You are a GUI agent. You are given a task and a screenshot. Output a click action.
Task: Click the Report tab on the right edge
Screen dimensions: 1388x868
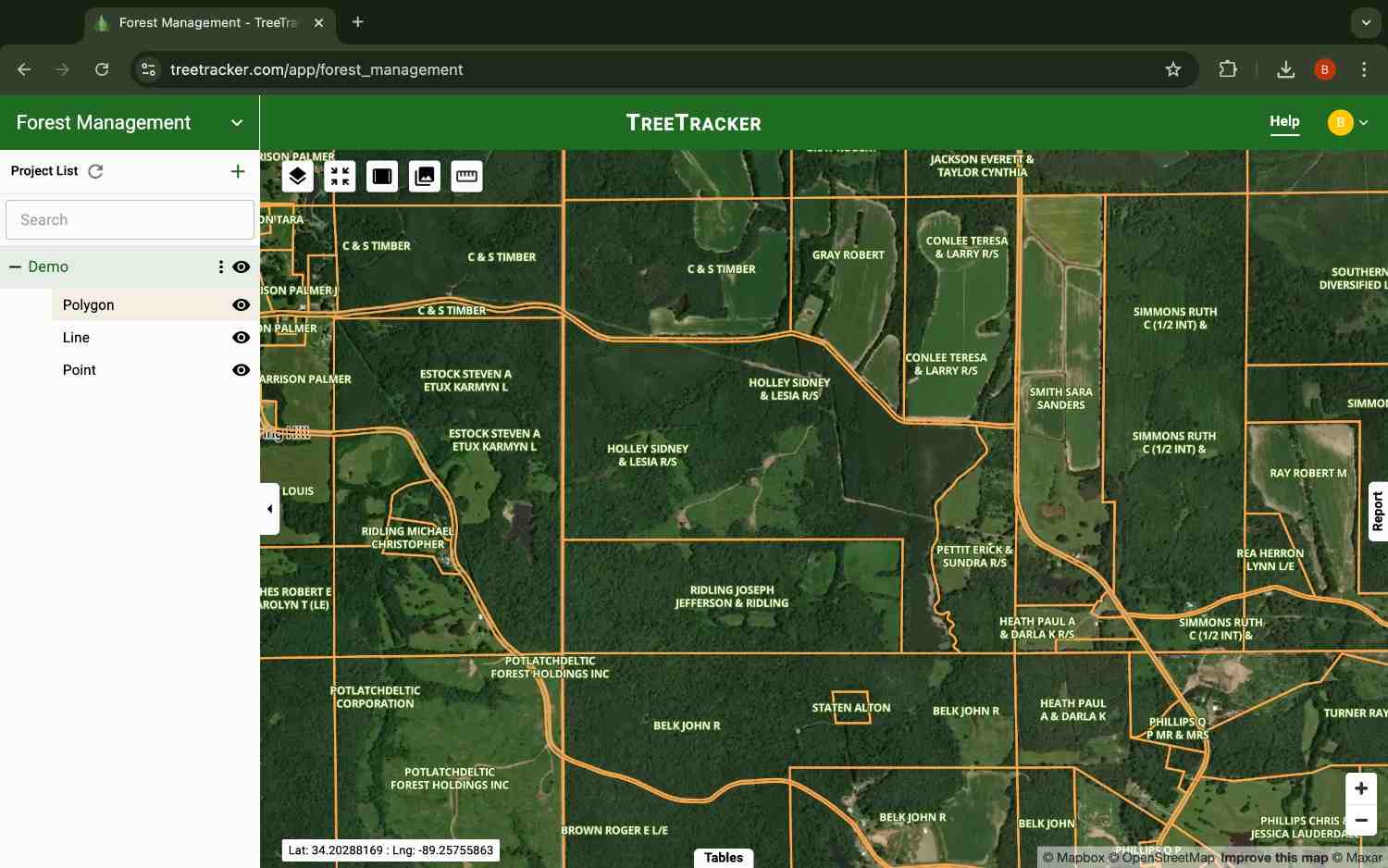tap(1379, 510)
